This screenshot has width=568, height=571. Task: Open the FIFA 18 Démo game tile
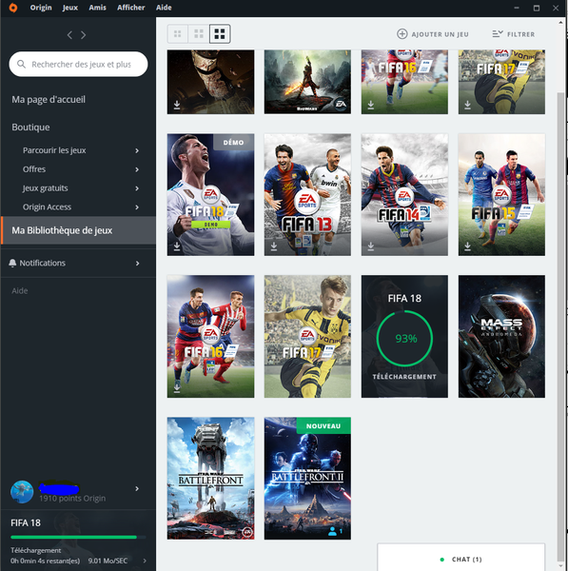click(210, 194)
